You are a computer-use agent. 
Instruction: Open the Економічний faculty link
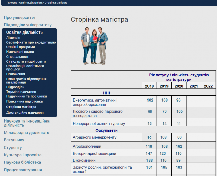pos(84,160)
